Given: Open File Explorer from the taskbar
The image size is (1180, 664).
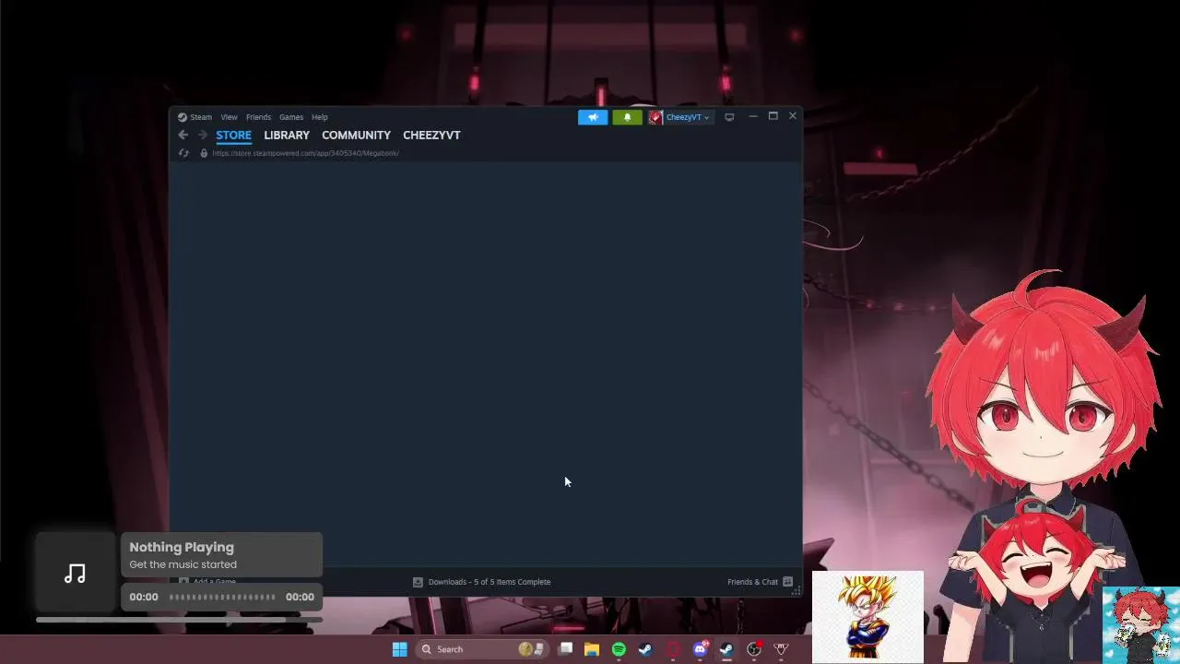Looking at the screenshot, I should click(592, 649).
